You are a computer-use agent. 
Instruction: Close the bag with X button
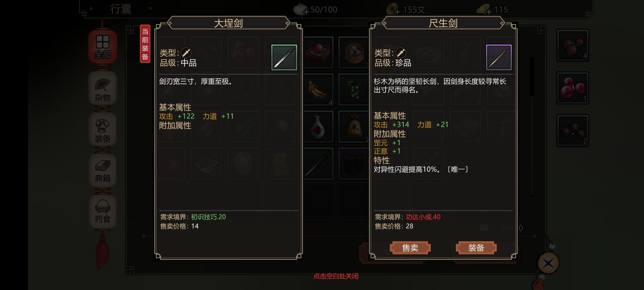(548, 263)
